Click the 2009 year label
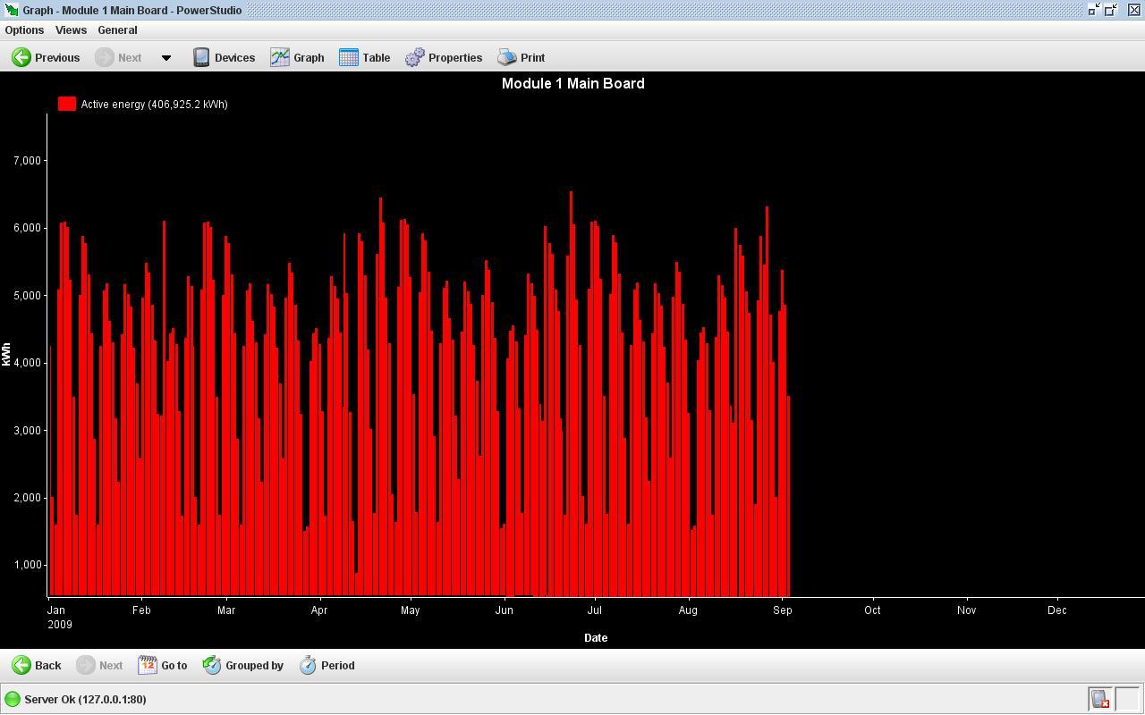This screenshot has height=715, width=1145. [x=60, y=625]
